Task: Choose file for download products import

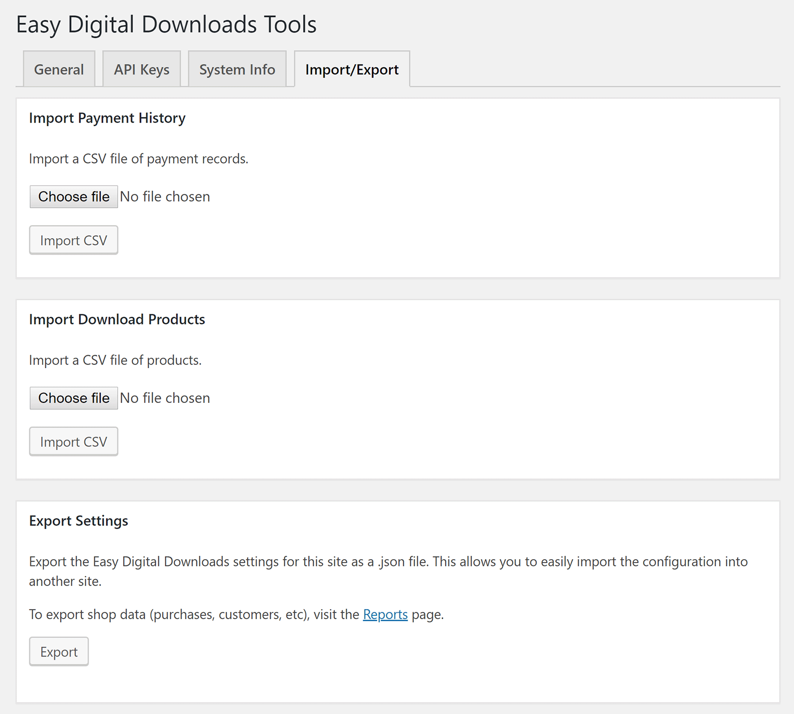Action: [74, 398]
